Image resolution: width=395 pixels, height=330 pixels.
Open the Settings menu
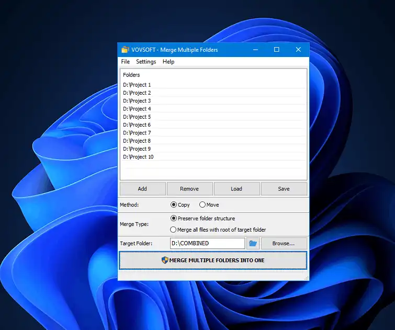(146, 62)
